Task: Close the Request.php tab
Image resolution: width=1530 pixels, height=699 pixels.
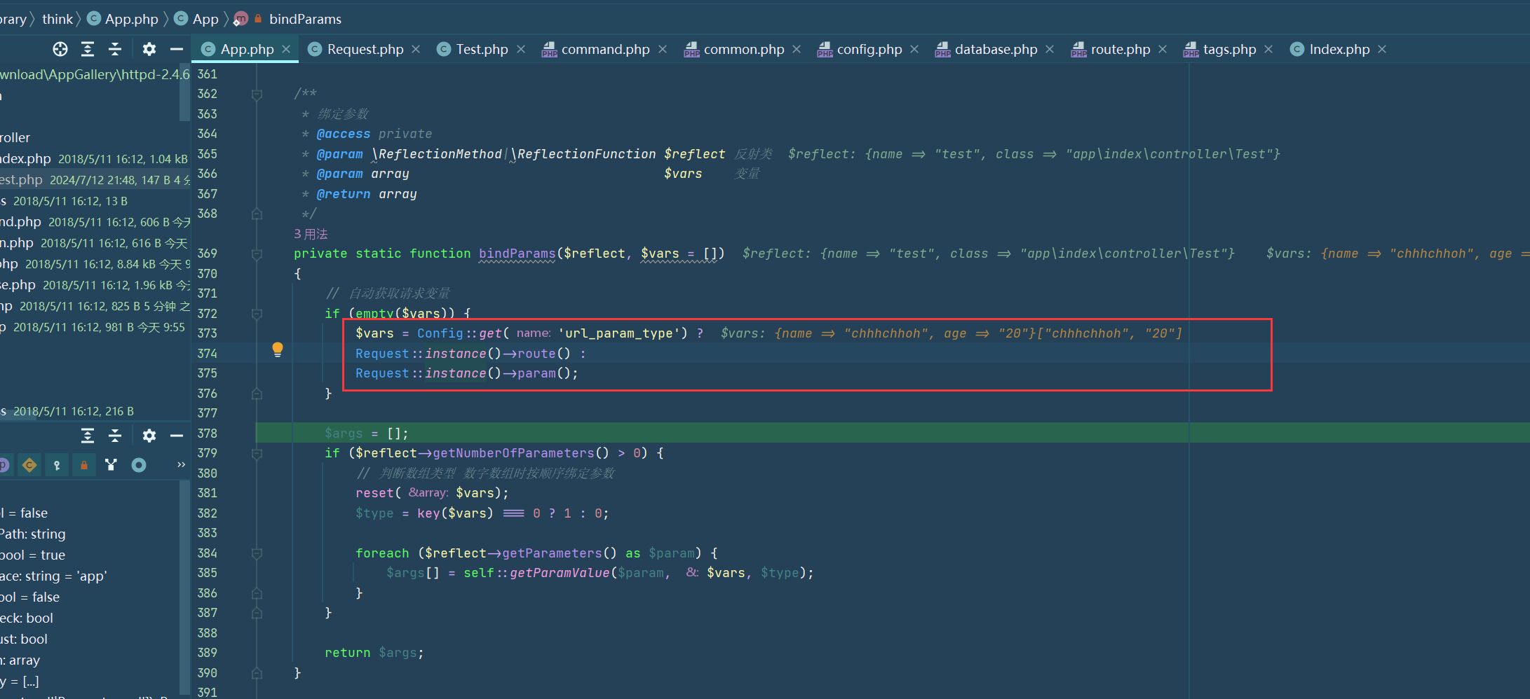Action: point(416,49)
